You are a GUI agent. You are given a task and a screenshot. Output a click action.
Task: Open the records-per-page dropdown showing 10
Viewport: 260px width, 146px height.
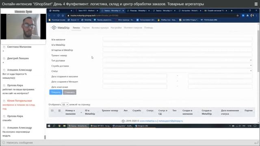65,105
